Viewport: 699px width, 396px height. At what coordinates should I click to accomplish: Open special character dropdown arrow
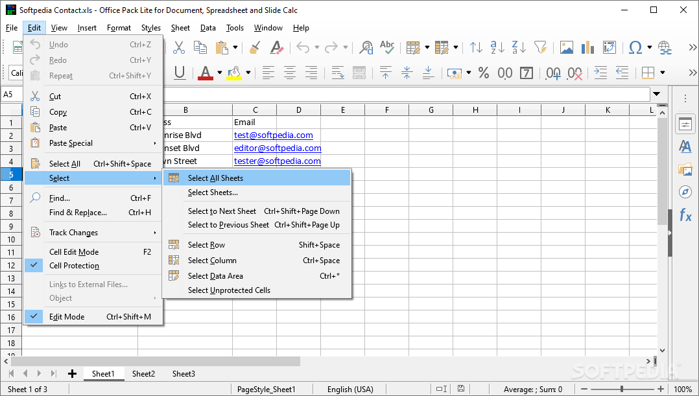pos(650,47)
